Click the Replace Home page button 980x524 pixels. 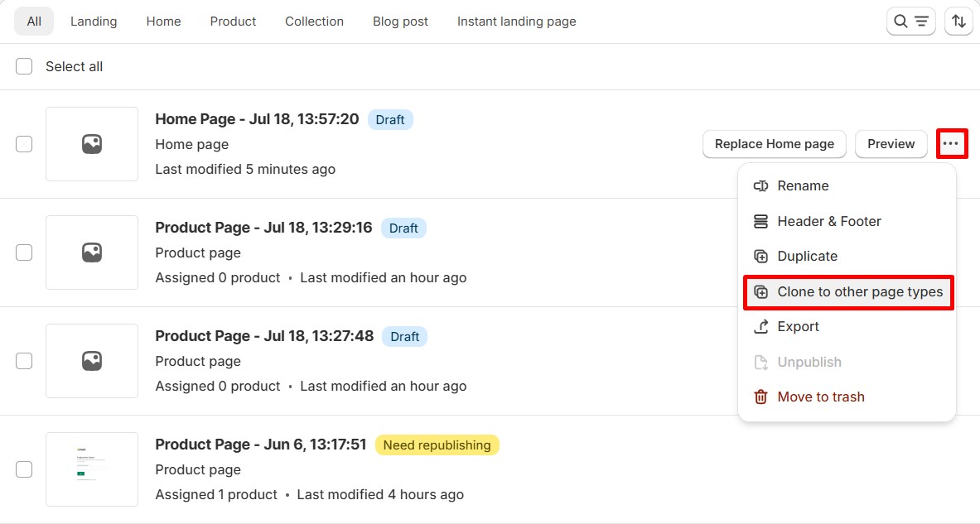point(774,144)
